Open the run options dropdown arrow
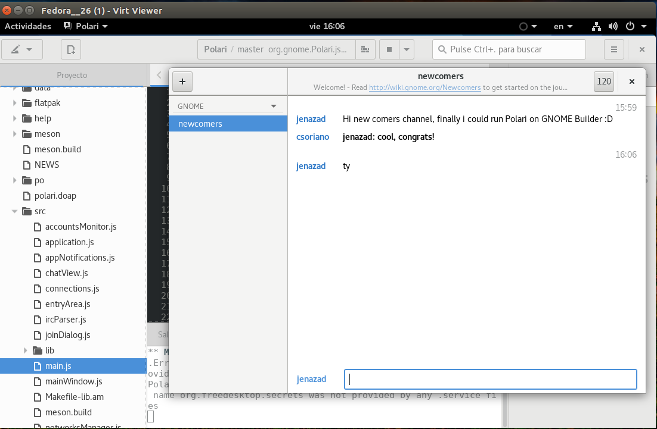Screen dimensions: 657x429 tap(407, 50)
